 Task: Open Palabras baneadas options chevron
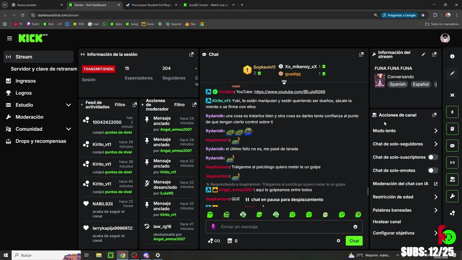[x=436, y=210]
